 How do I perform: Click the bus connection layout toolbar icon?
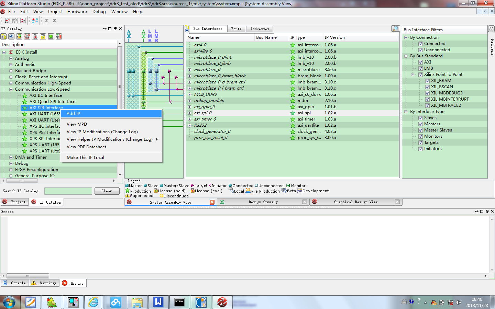pyautogui.click(x=35, y=21)
